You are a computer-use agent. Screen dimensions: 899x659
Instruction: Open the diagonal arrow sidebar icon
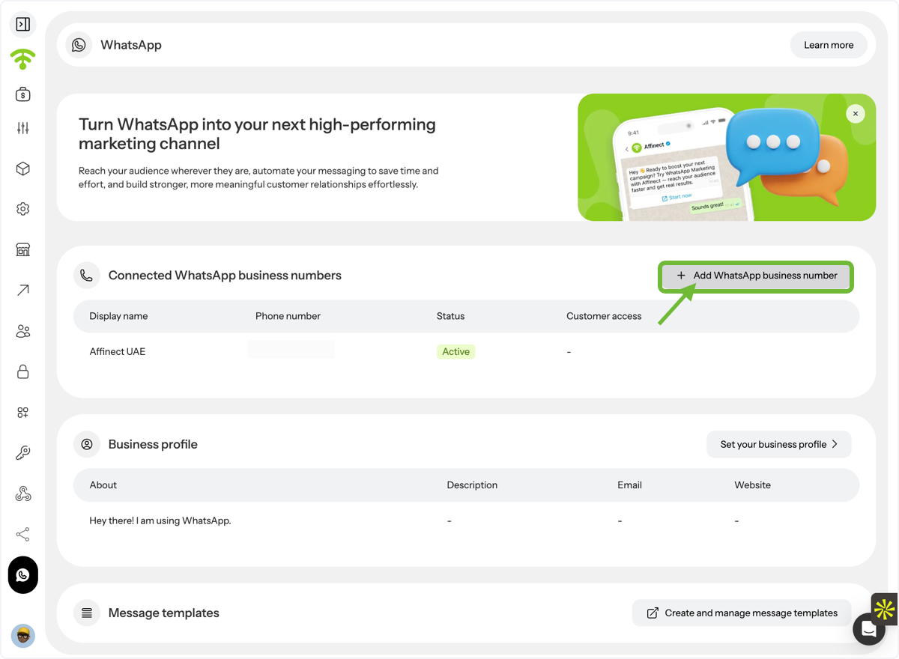coord(23,290)
